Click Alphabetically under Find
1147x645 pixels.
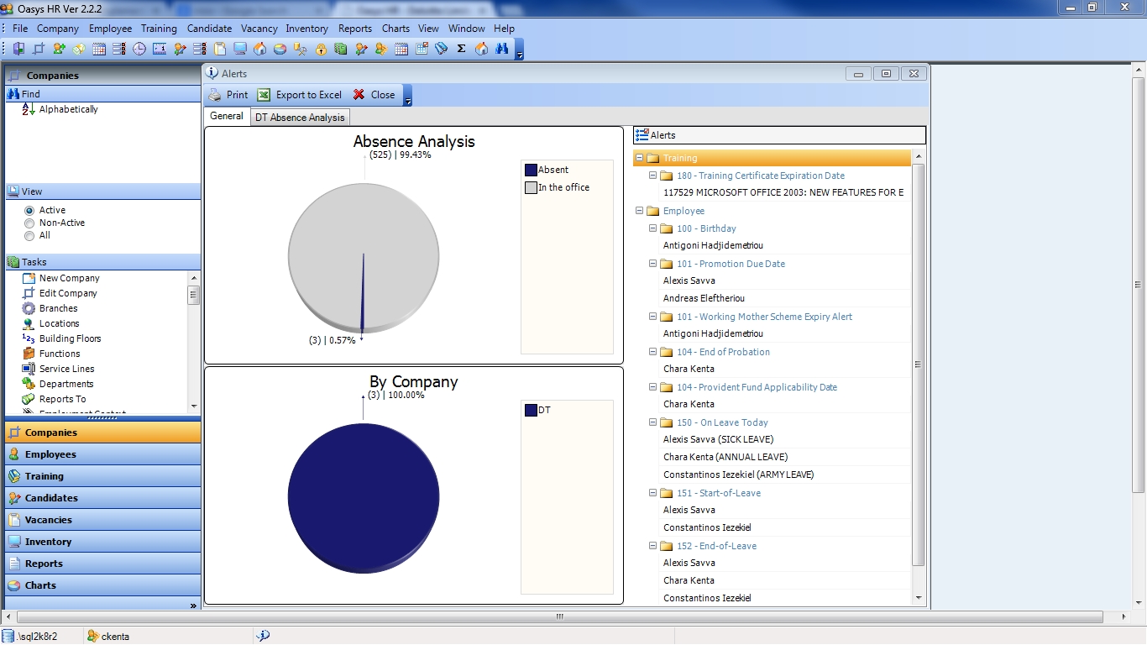tap(69, 109)
